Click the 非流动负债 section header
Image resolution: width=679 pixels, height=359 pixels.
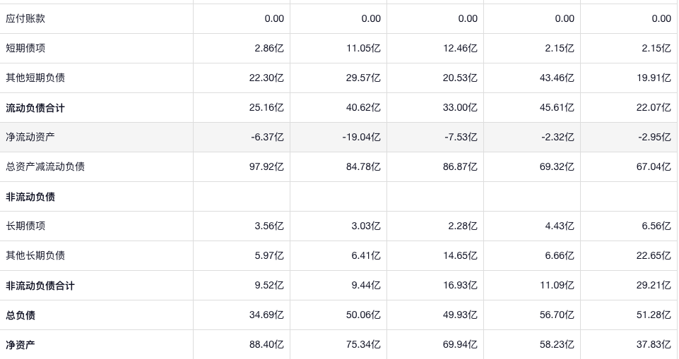[x=30, y=197]
